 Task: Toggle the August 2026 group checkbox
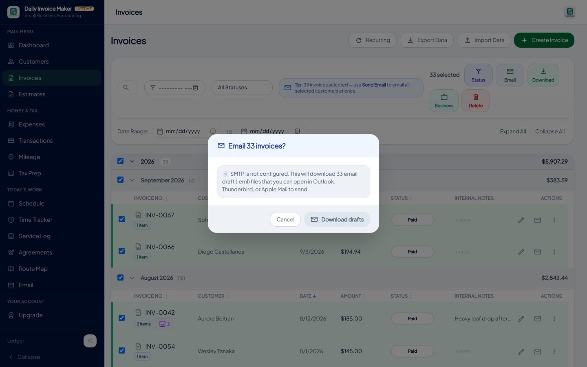[120, 278]
